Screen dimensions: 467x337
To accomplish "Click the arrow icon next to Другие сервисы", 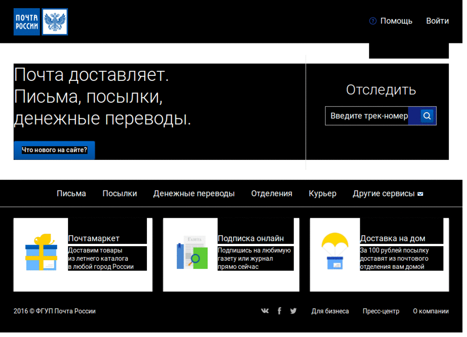I will pos(420,194).
